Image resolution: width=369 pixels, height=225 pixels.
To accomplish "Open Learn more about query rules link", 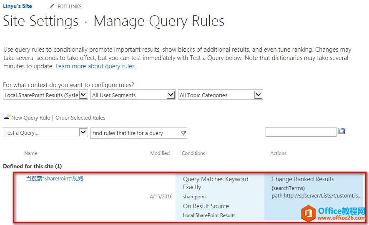I will [x=95, y=66].
